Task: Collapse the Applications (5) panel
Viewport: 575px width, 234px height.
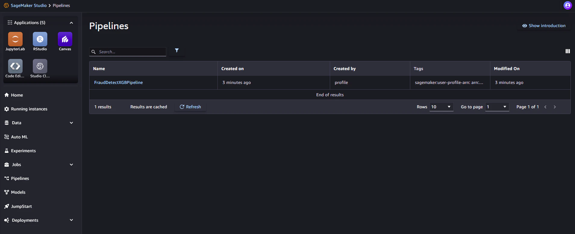Action: [71, 23]
